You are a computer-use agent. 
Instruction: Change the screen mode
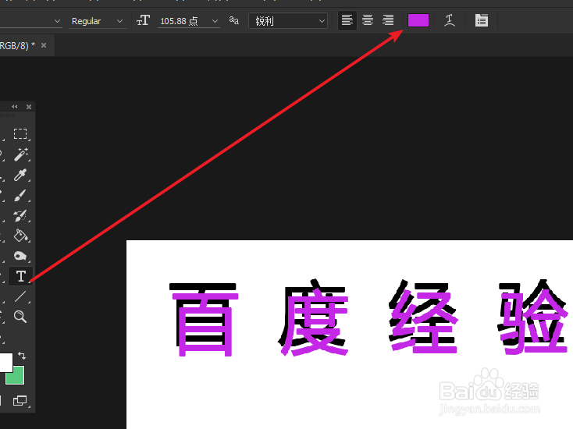pyautogui.click(x=20, y=400)
